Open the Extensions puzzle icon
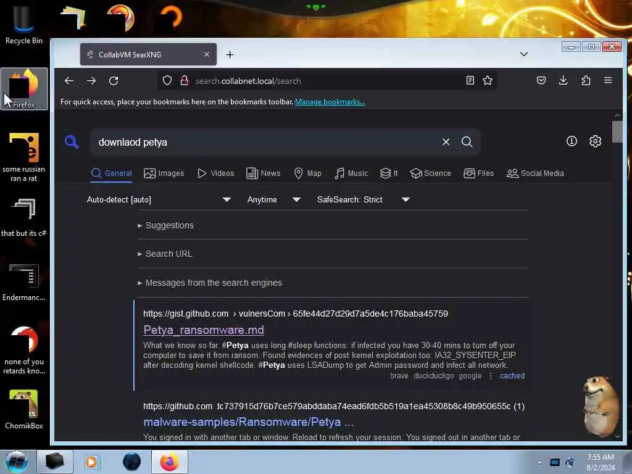 [586, 80]
